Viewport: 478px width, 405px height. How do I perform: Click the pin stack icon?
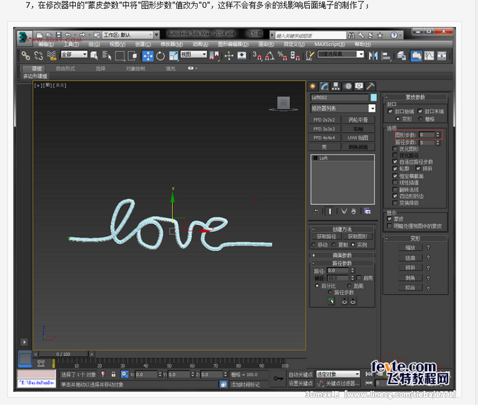pyautogui.click(x=316, y=210)
